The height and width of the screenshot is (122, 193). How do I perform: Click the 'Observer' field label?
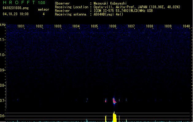coord(62,3)
